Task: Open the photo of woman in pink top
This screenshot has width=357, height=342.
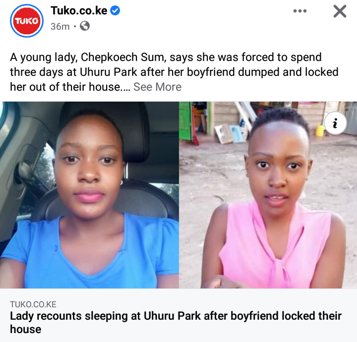Action: point(268,195)
